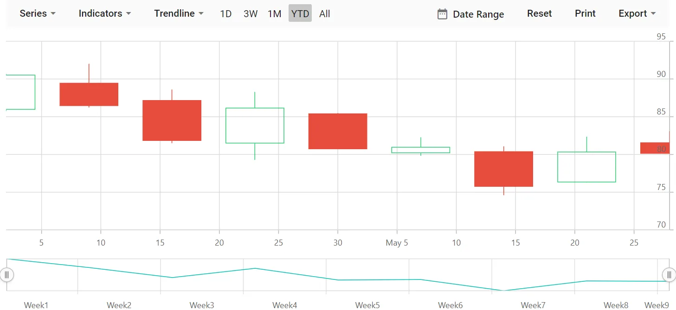
Task: Open the Indicators dropdown
Action: pos(105,13)
